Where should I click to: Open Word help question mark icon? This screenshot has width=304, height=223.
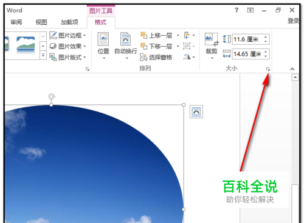[x=237, y=10]
